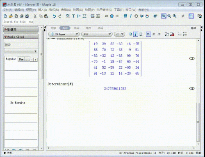Click the Insert text T icon
The width and height of the screenshot is (205, 157).
click(73, 16)
